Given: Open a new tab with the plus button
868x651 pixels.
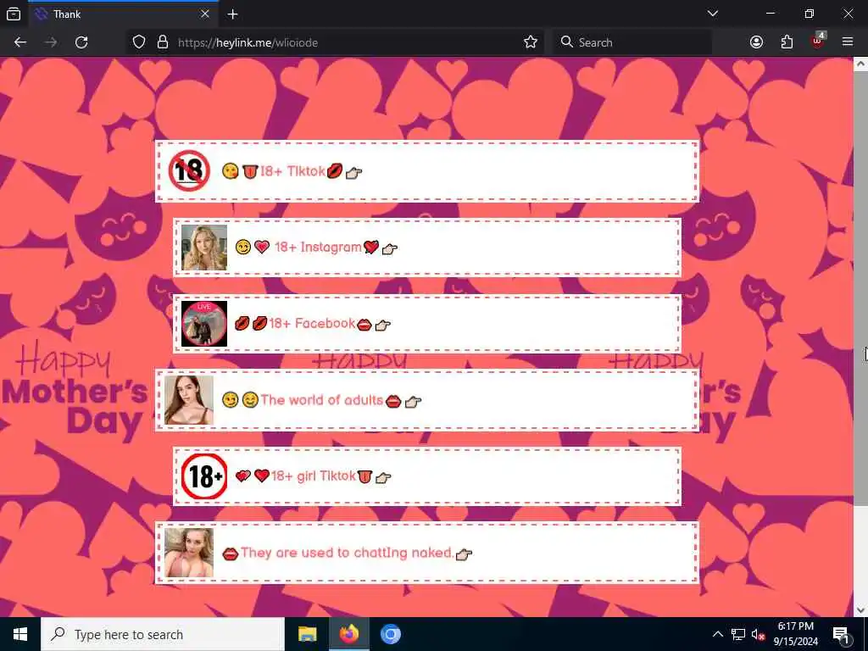Looking at the screenshot, I should (x=232, y=14).
